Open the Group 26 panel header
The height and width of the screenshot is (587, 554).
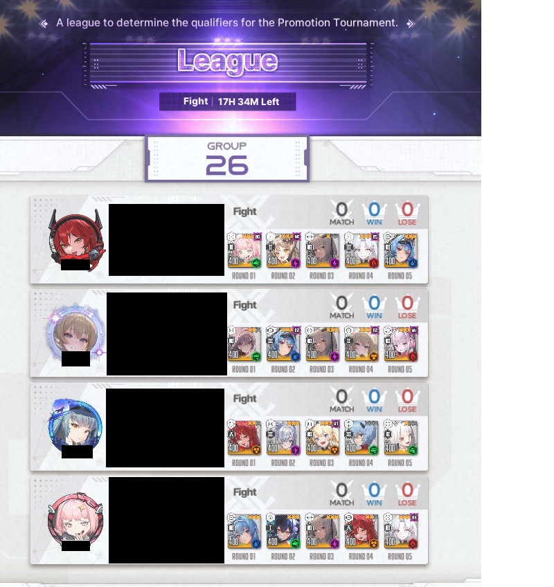pyautogui.click(x=227, y=159)
